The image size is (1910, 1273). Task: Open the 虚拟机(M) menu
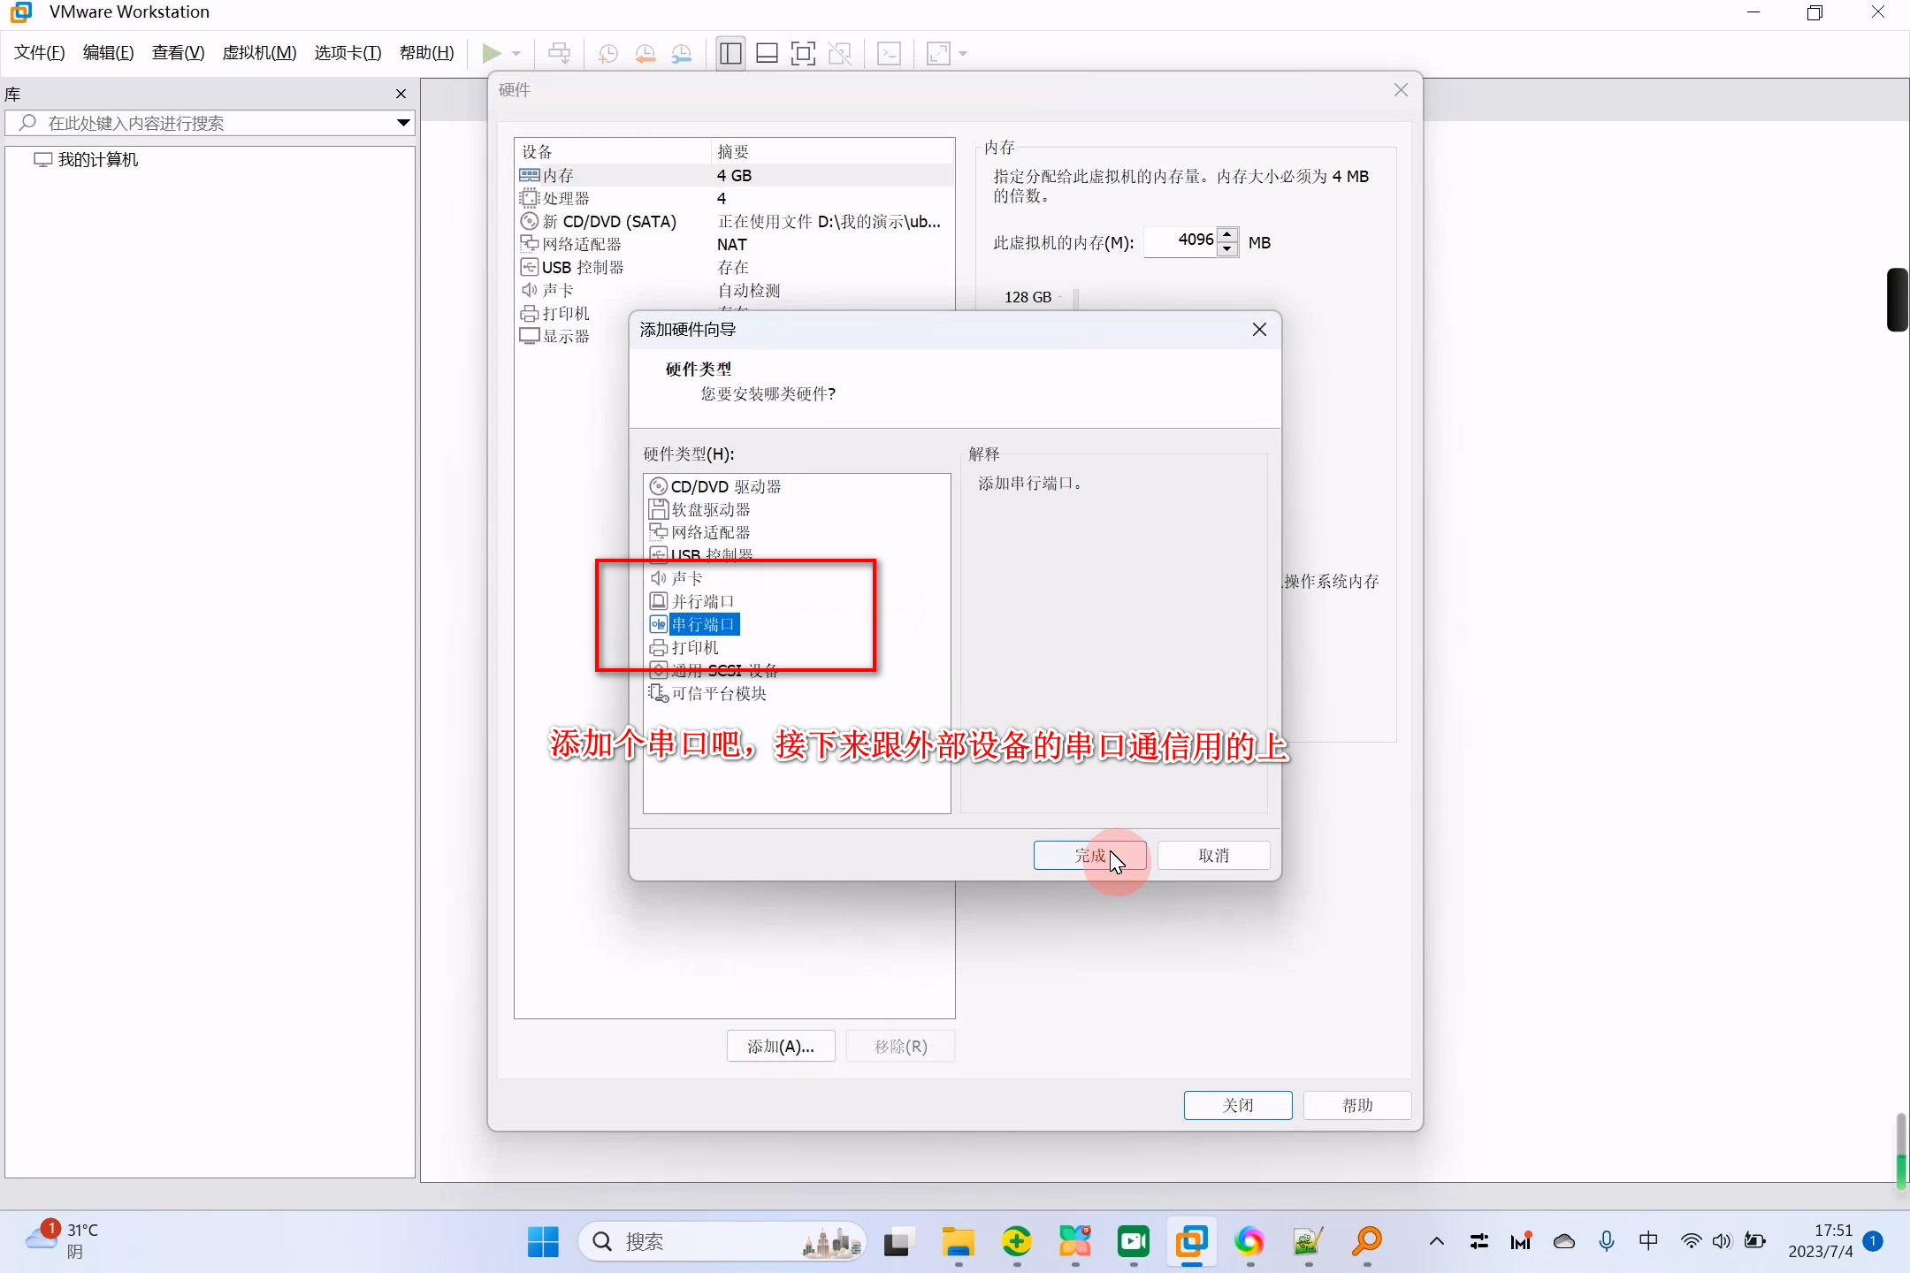[x=259, y=53]
